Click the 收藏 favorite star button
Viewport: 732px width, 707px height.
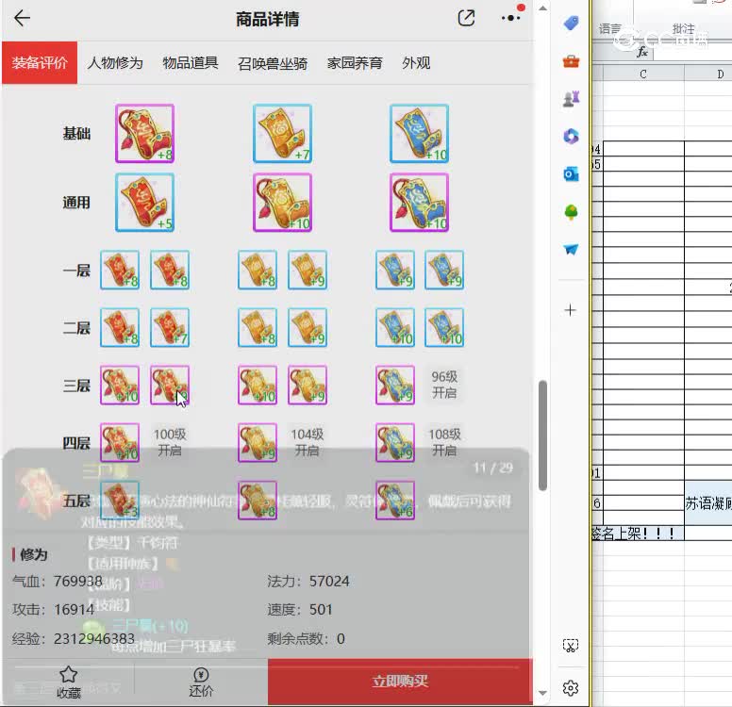pos(69,682)
